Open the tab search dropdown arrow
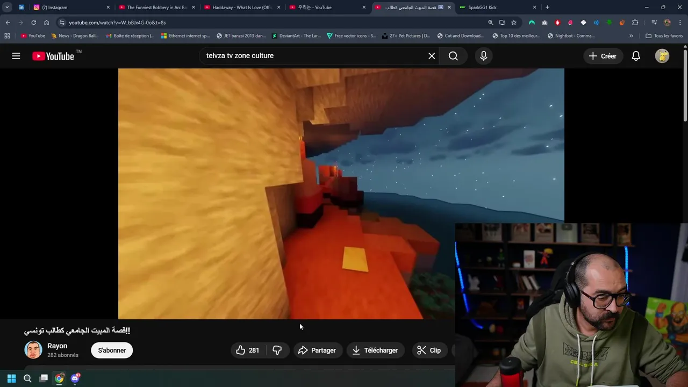688x387 pixels. [x=7, y=8]
